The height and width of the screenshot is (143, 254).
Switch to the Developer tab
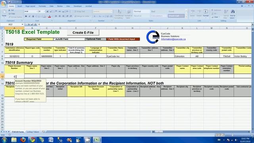coord(78,6)
